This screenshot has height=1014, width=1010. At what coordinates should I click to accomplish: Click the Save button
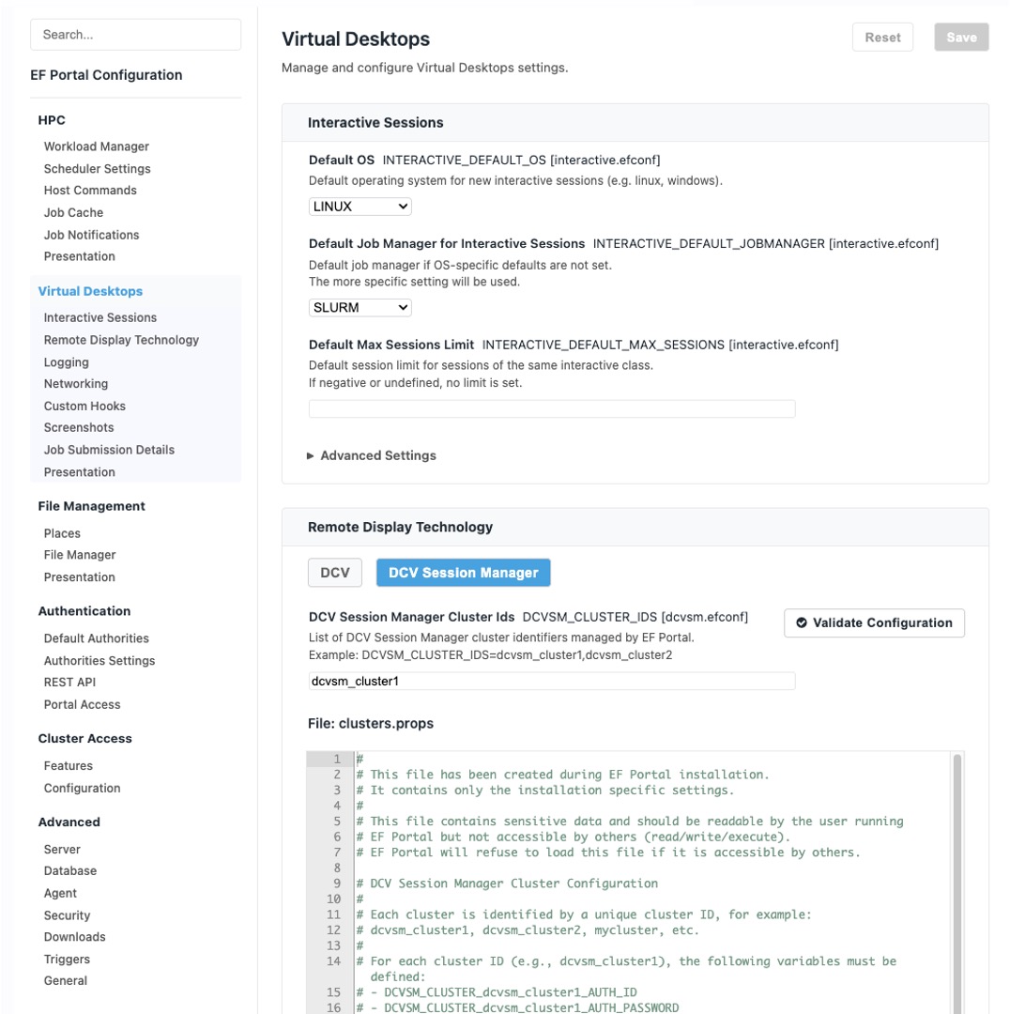click(961, 38)
